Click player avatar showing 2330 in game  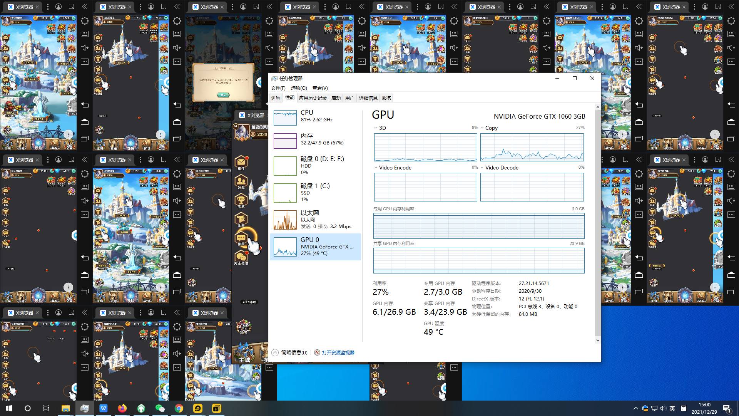[242, 131]
